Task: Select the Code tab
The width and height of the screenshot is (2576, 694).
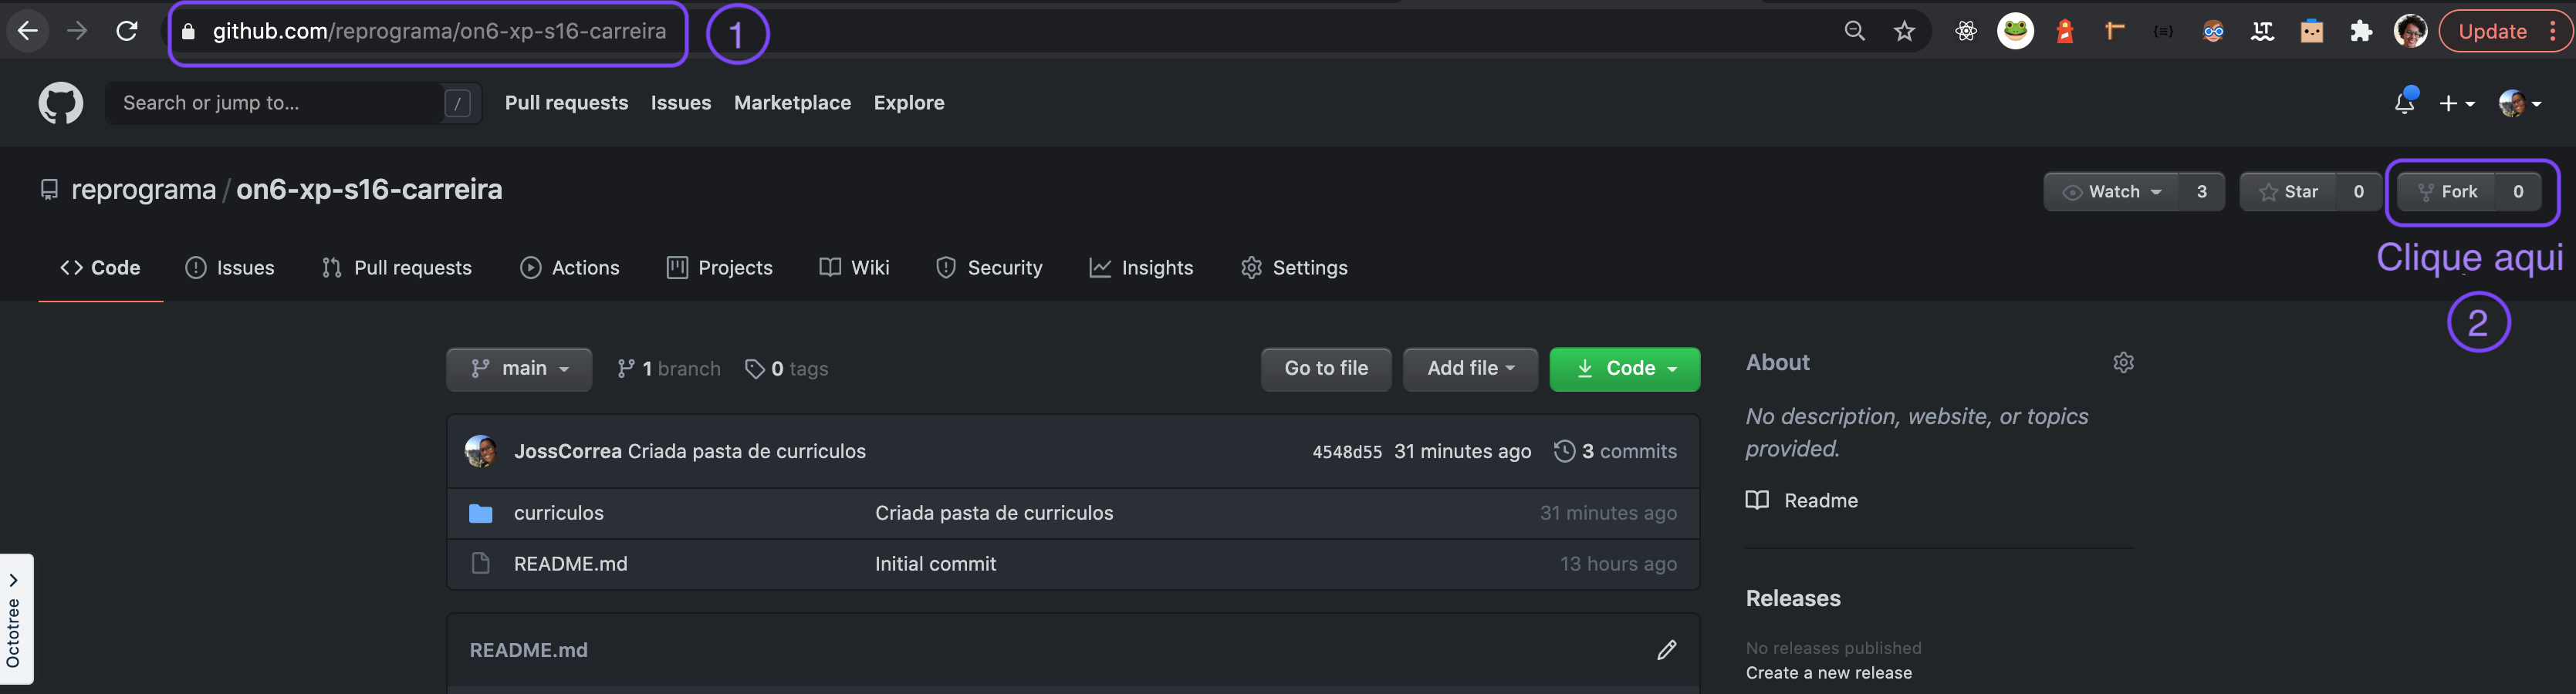Action: click(x=100, y=268)
